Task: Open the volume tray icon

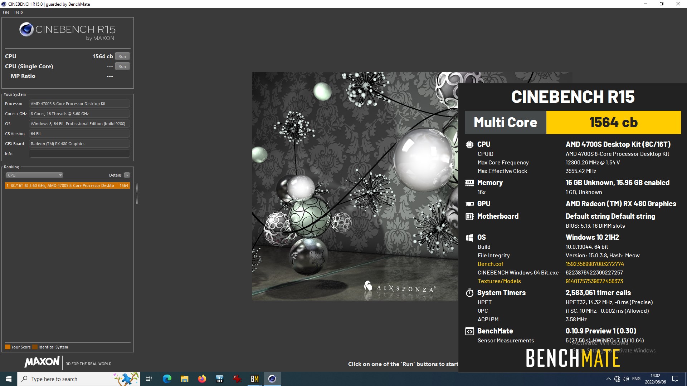Action: click(626, 379)
